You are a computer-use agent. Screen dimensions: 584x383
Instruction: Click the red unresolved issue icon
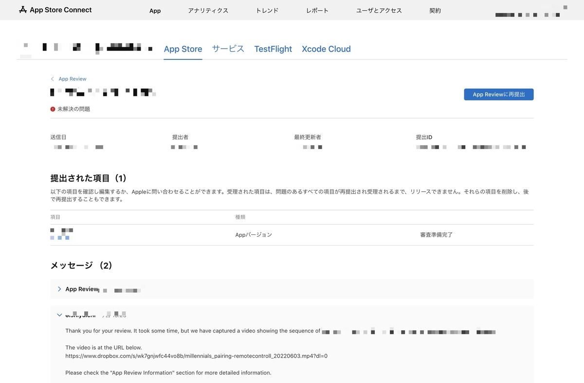[53, 109]
